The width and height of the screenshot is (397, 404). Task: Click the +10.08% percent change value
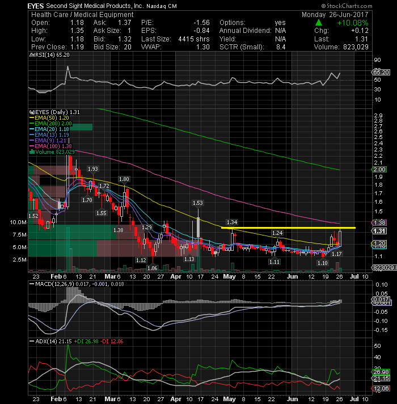coord(352,23)
